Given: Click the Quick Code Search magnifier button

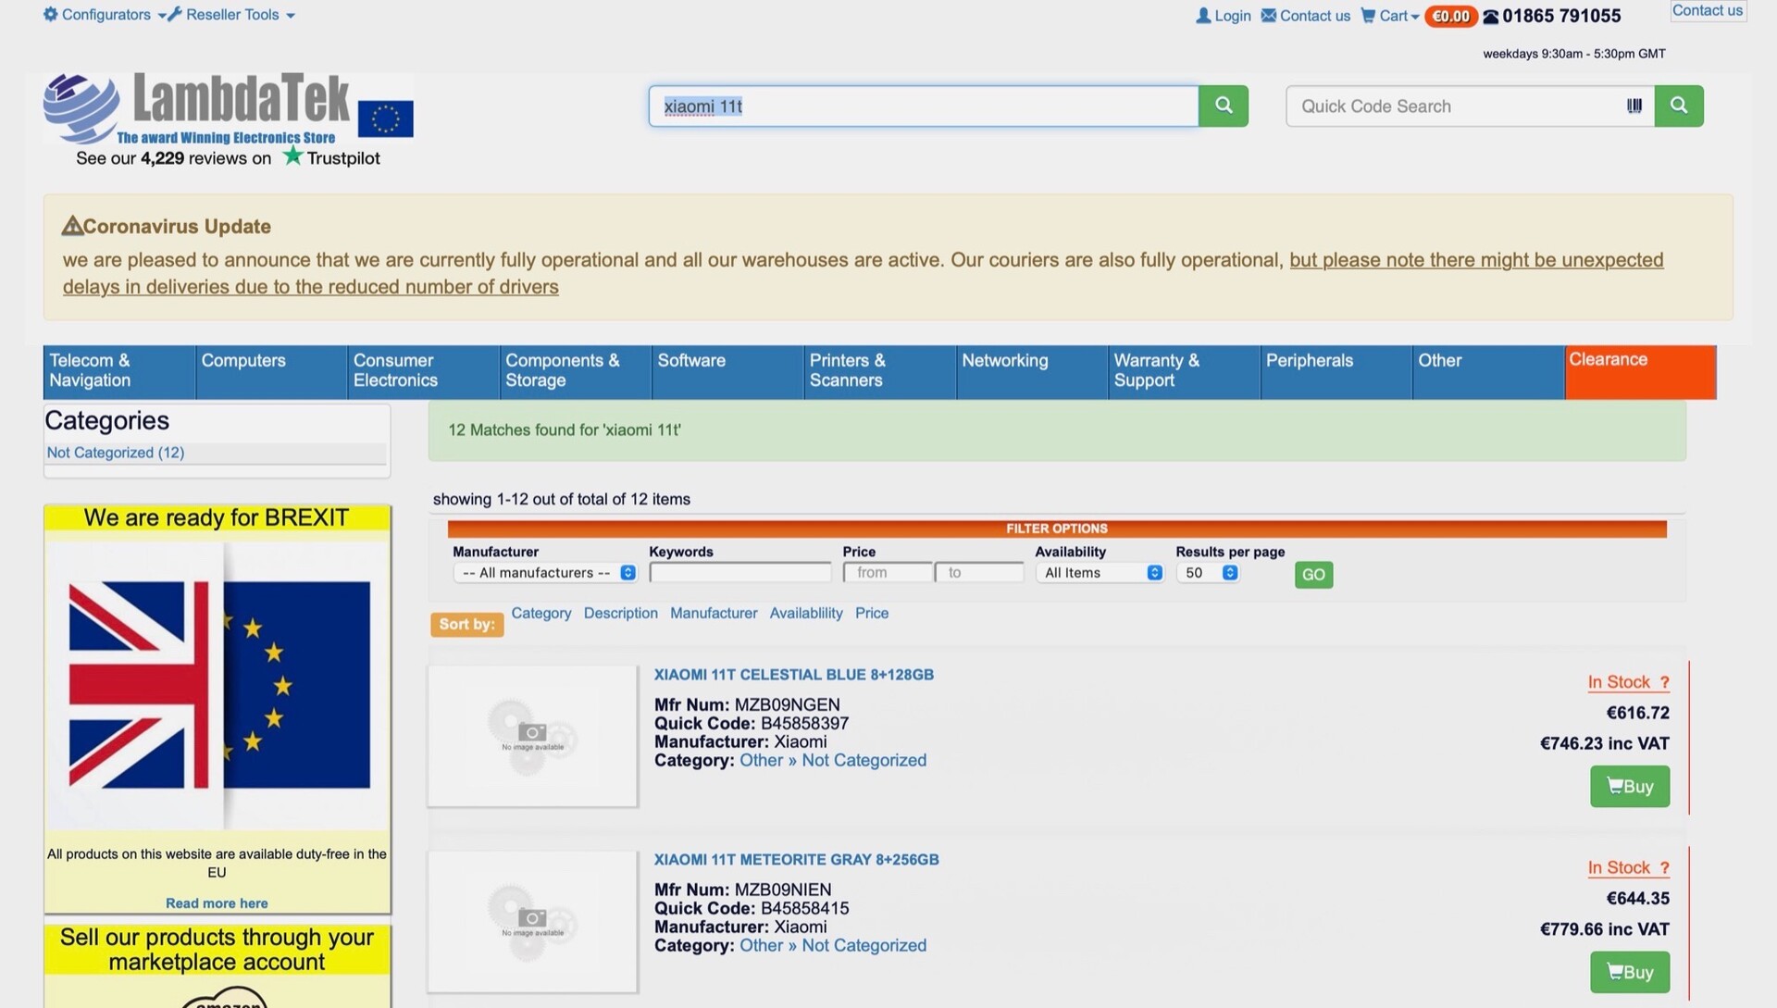Looking at the screenshot, I should pos(1678,106).
